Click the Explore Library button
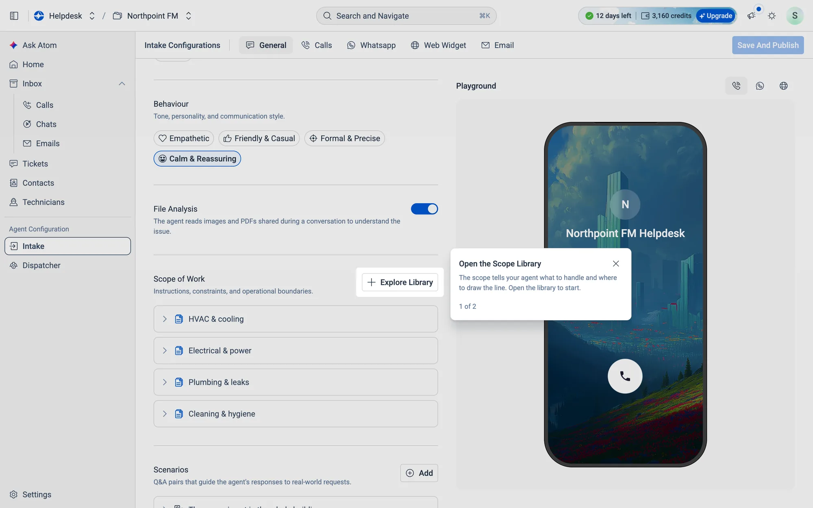Viewport: 813px width, 508px height. [x=400, y=282]
